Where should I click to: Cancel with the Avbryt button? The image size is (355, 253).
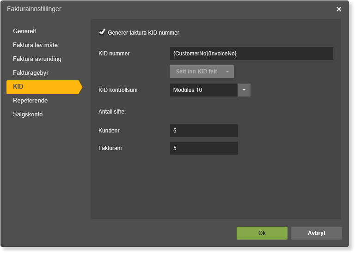coord(317,233)
